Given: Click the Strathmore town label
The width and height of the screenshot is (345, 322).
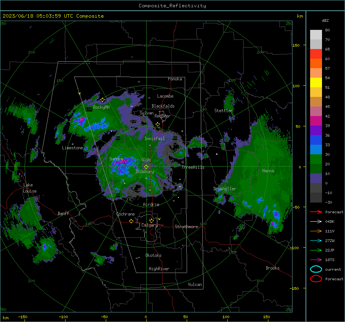Looking at the screenshot, I should 186,227.
